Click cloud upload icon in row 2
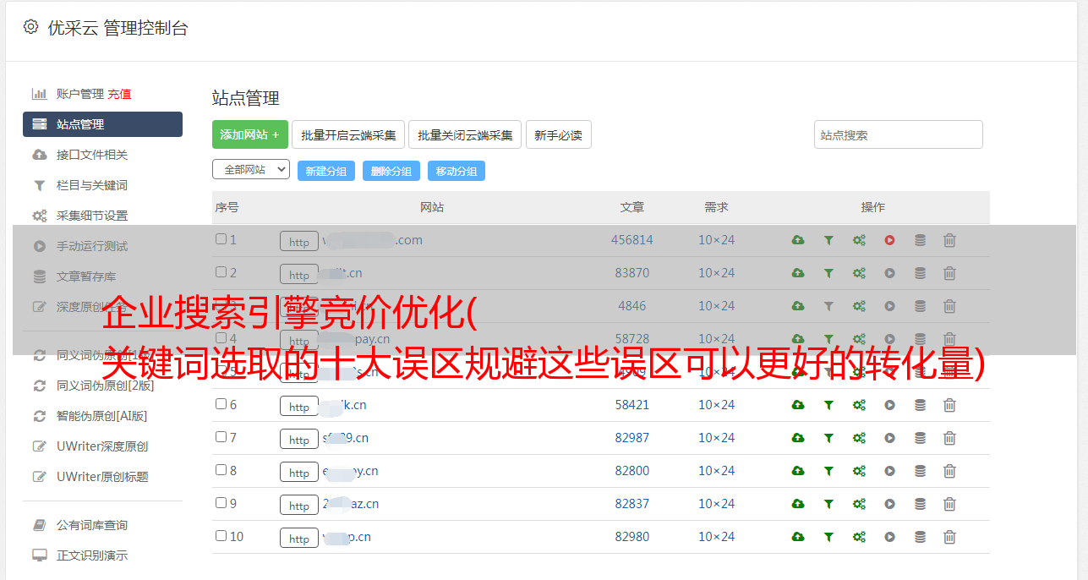Screen dimensions: 1088x580 (x=798, y=273)
